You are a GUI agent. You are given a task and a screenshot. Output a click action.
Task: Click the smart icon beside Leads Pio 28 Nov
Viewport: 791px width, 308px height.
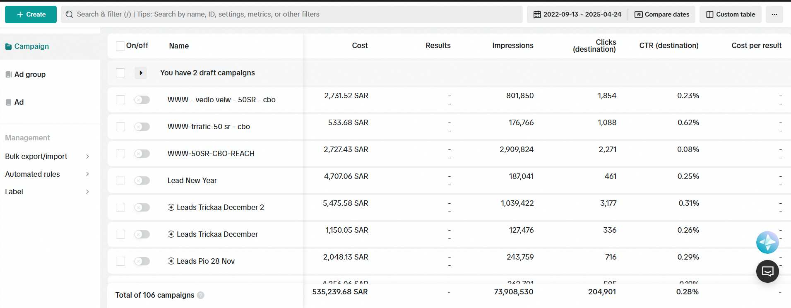click(171, 261)
